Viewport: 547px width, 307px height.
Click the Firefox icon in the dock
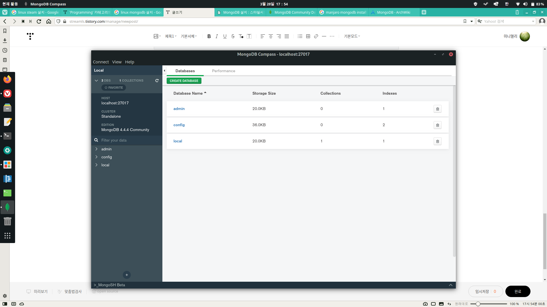pos(7,79)
